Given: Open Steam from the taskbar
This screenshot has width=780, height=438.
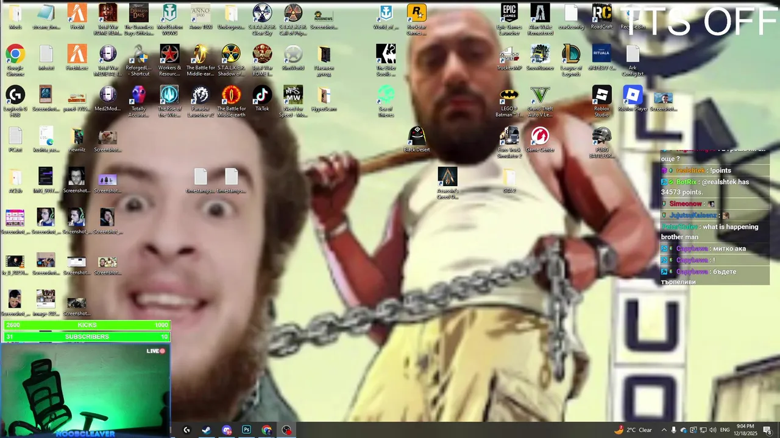Looking at the screenshot, I should coord(207,430).
